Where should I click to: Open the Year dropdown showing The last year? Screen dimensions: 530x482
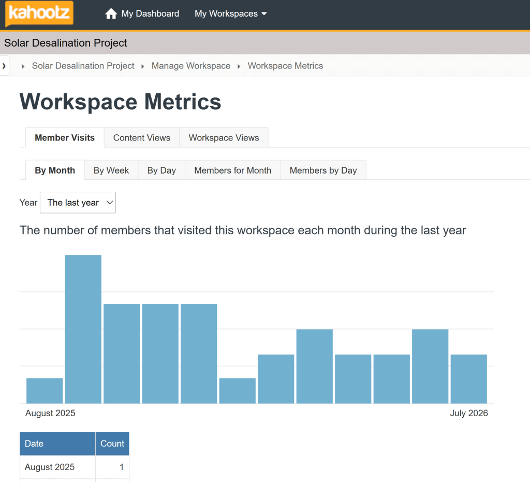tap(78, 203)
